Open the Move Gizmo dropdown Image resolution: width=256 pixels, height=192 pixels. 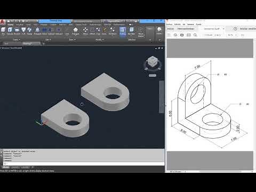coord(141,32)
